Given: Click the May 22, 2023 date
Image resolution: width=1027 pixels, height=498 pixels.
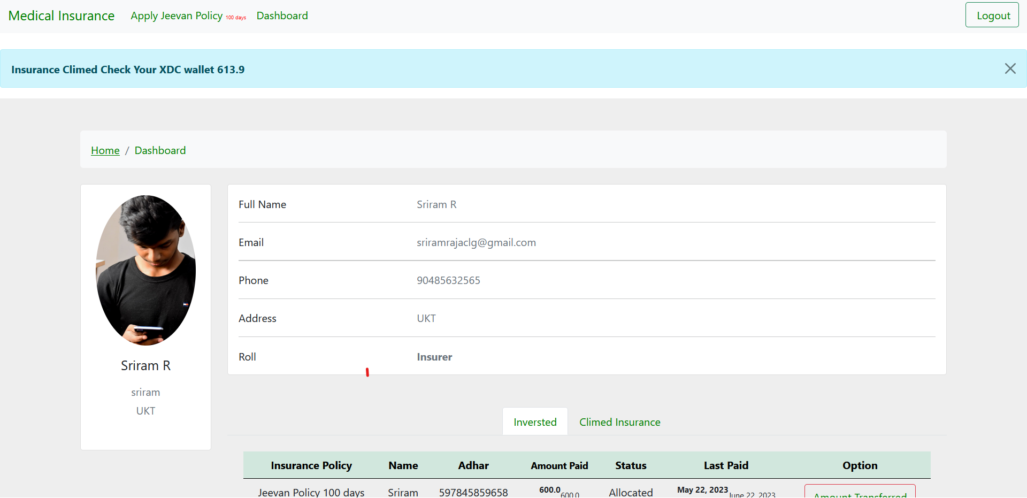Looking at the screenshot, I should pyautogui.click(x=702, y=489).
